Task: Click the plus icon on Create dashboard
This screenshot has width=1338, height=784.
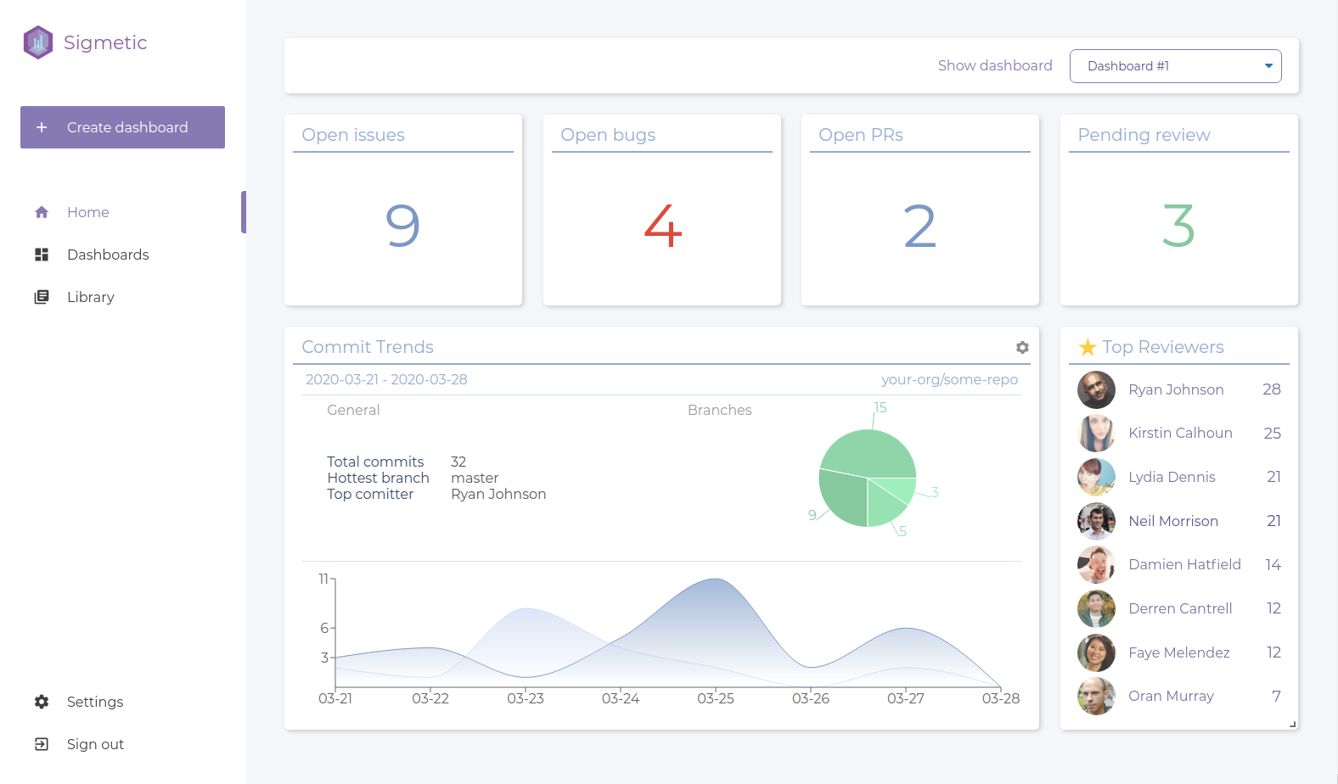Action: pyautogui.click(x=42, y=127)
